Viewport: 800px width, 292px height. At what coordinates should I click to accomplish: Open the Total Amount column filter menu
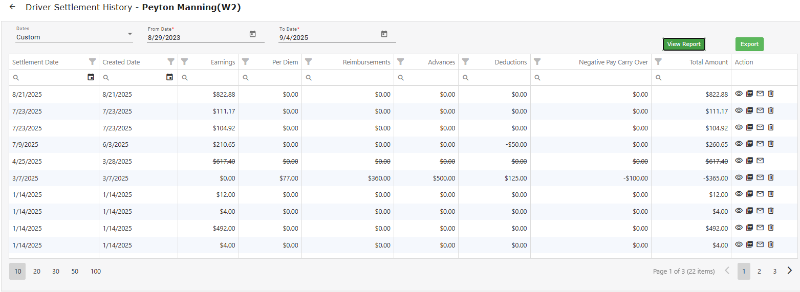click(658, 62)
